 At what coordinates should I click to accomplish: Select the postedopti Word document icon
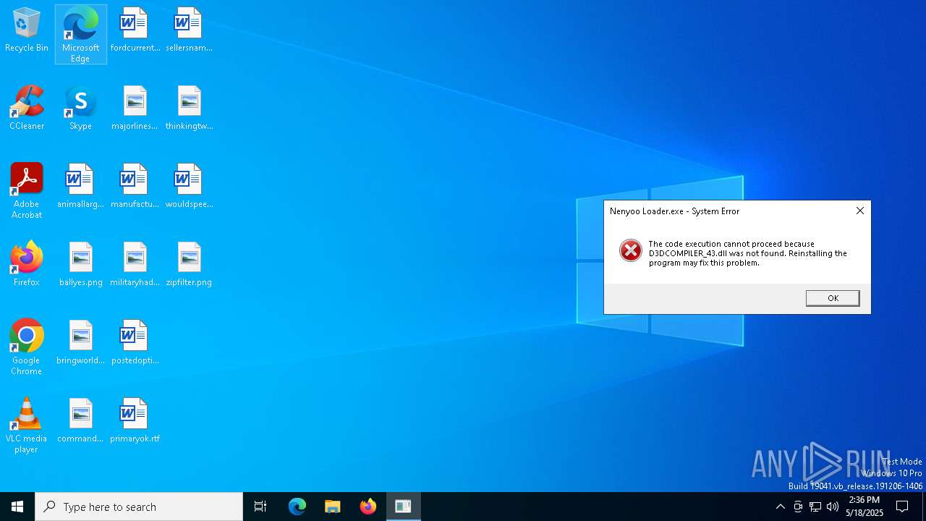pyautogui.click(x=135, y=343)
